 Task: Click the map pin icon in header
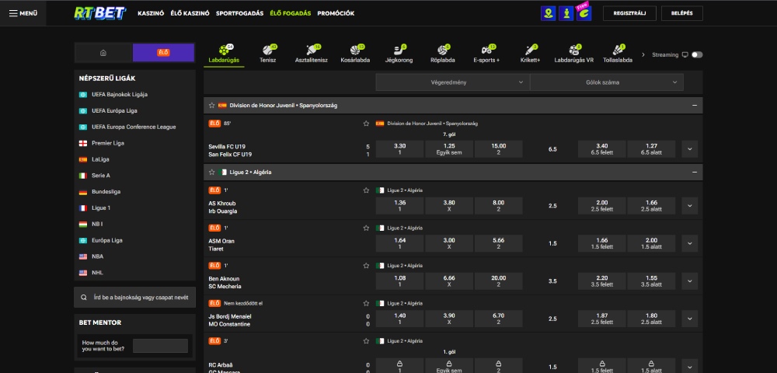[x=549, y=13]
